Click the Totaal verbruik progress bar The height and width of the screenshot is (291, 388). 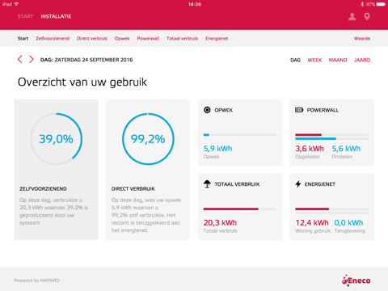pyautogui.click(x=240, y=209)
